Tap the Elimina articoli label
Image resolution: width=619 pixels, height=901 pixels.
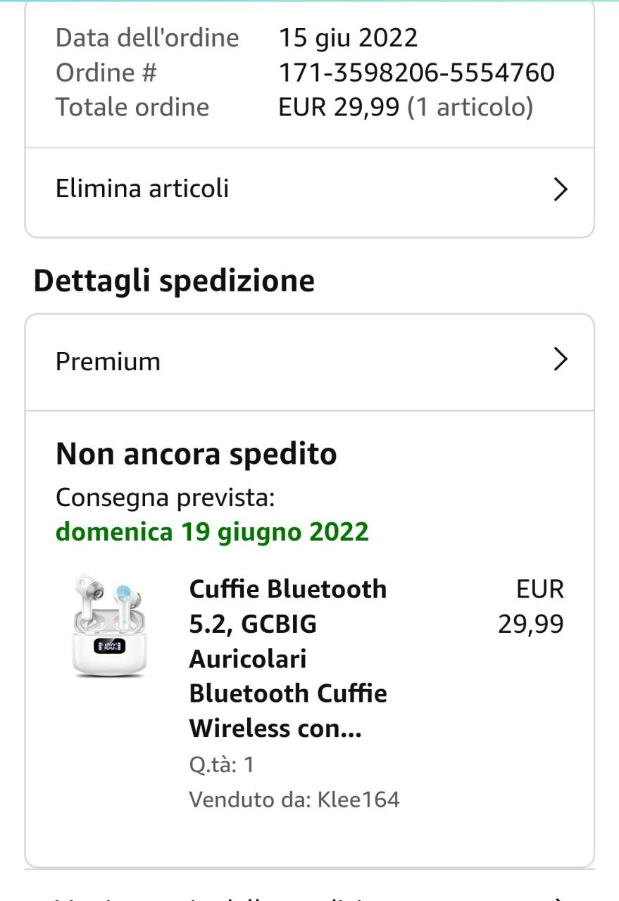click(x=142, y=189)
